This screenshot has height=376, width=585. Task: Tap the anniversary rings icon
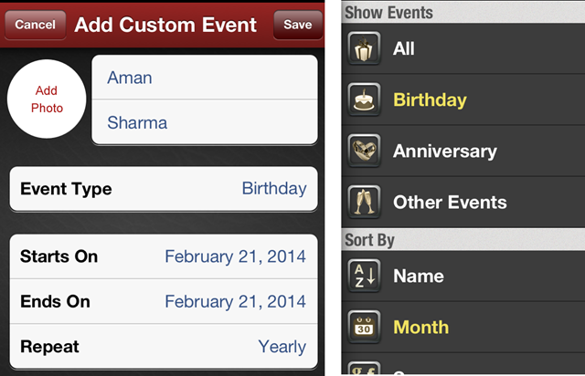tap(366, 151)
